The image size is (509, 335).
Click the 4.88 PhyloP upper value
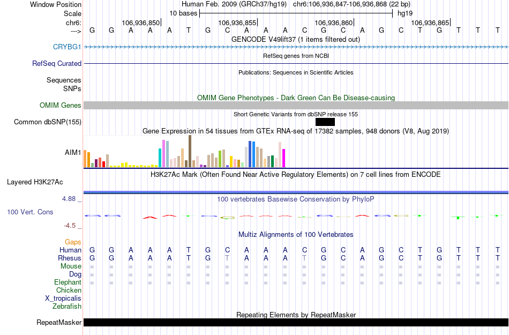click(69, 199)
